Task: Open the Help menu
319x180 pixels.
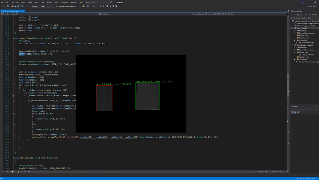Action: (x=81, y=2)
